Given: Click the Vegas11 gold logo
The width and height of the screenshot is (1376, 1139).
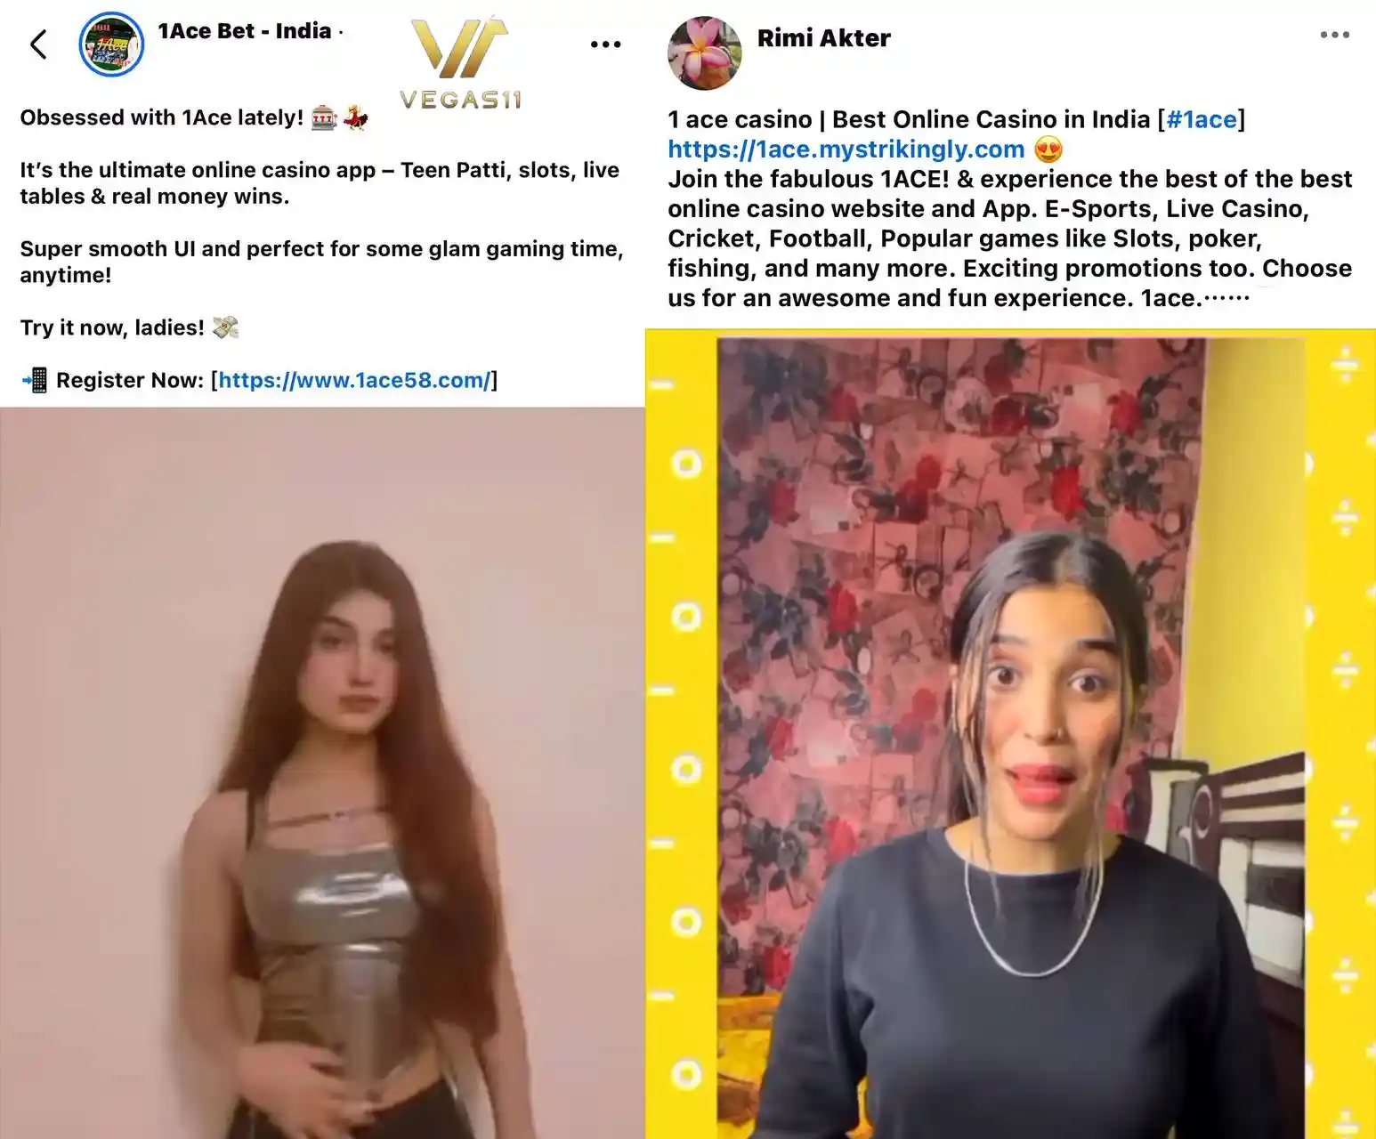Looking at the screenshot, I should (460, 61).
